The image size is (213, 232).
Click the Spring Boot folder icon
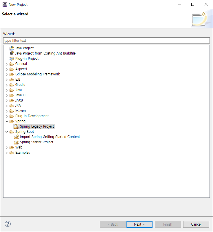click(x=12, y=132)
